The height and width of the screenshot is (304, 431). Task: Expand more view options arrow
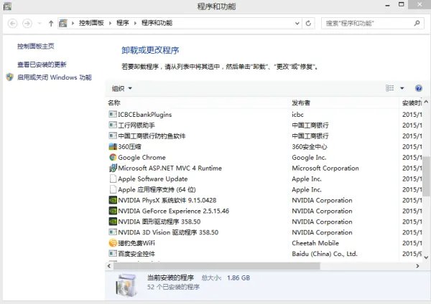pos(402,88)
